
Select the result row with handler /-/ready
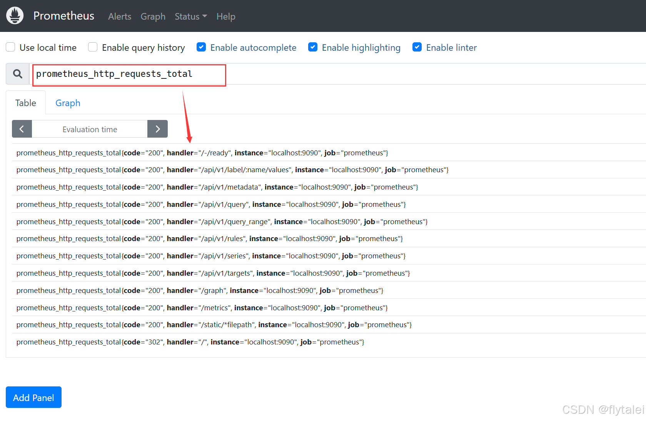329,153
